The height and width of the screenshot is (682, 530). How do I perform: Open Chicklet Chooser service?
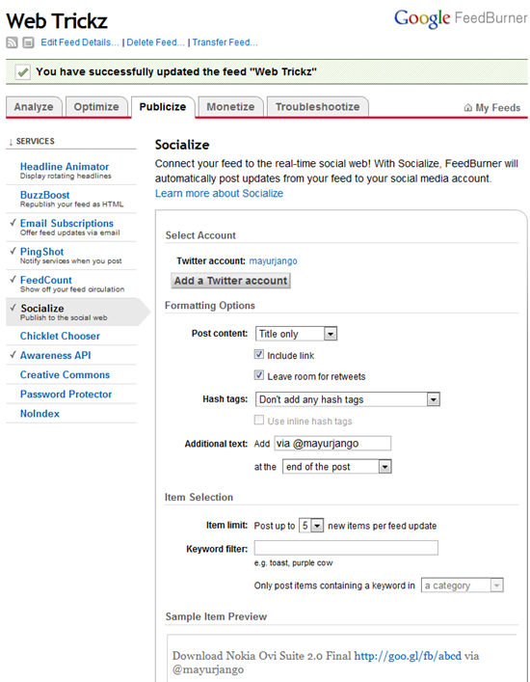point(60,336)
